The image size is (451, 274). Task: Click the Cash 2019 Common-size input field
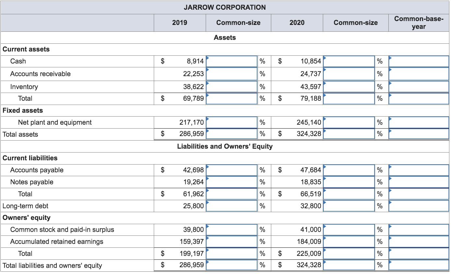[x=232, y=61]
